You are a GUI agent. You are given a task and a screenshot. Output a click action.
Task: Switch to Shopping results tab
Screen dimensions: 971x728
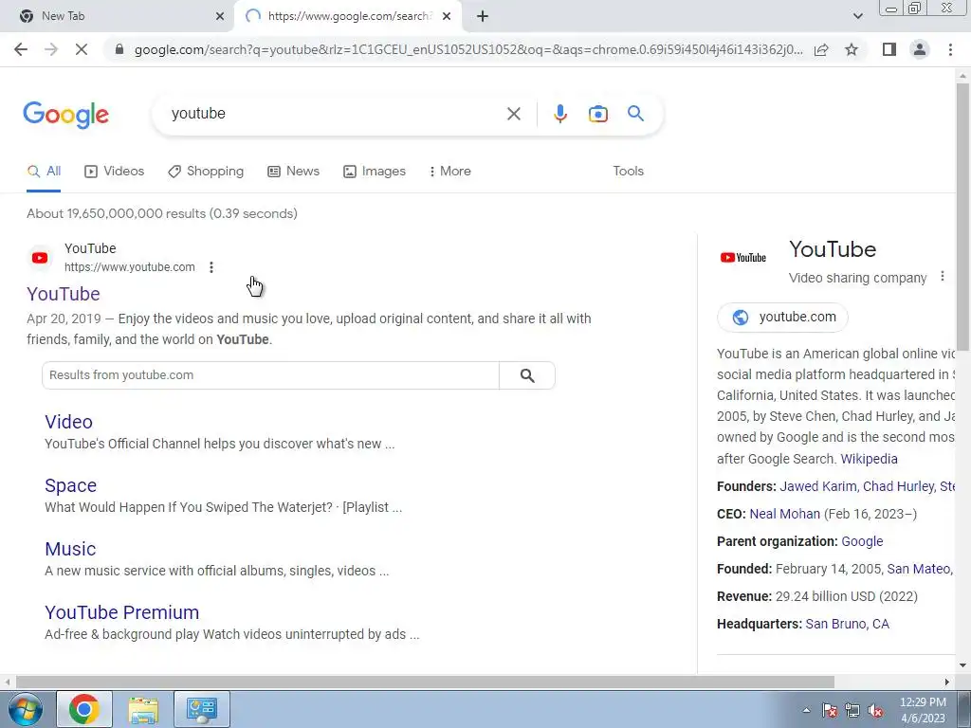[206, 172]
